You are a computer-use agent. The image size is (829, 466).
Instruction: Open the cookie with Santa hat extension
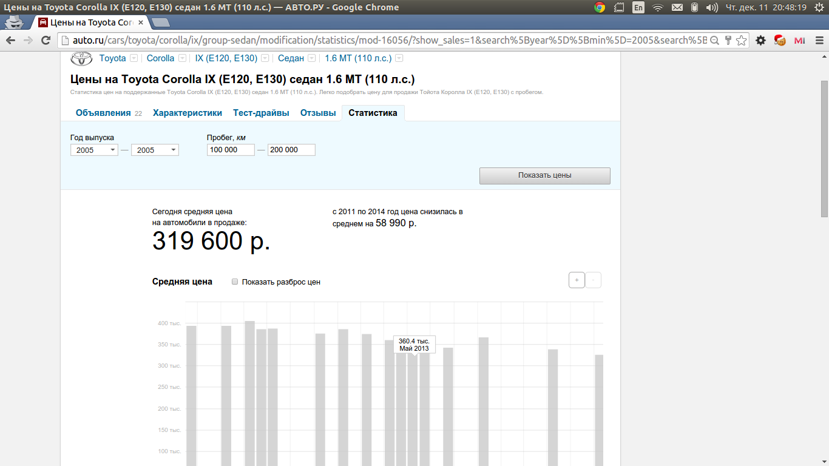(x=780, y=40)
